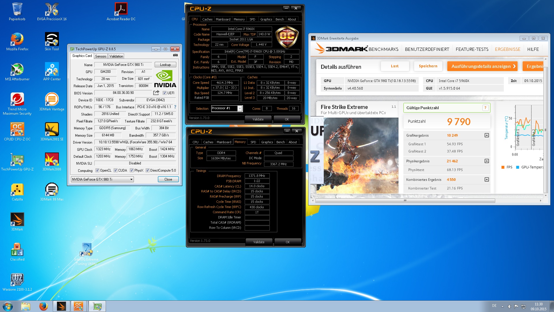Click the 3DMark horizontal scrollbar

[405, 200]
